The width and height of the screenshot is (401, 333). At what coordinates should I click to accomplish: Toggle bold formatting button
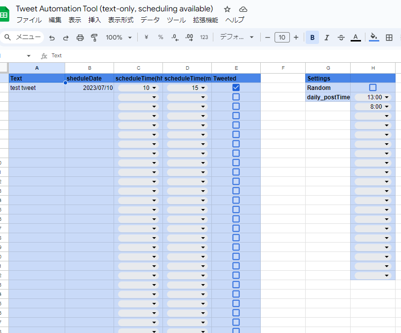tap(312, 38)
